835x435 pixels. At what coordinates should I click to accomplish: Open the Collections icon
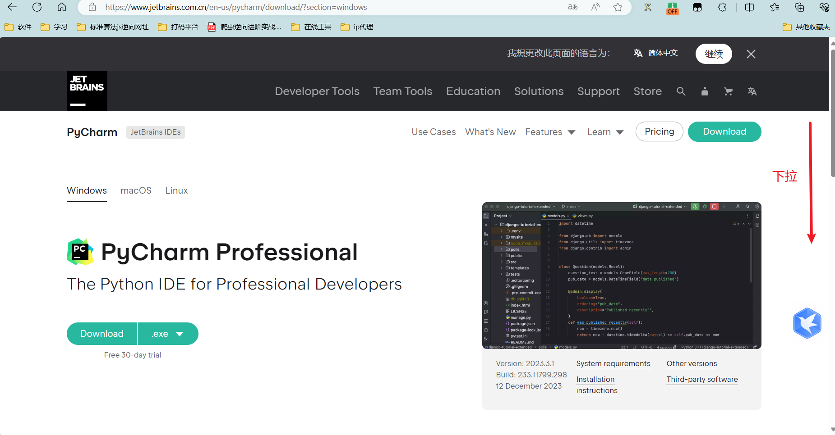point(799,7)
